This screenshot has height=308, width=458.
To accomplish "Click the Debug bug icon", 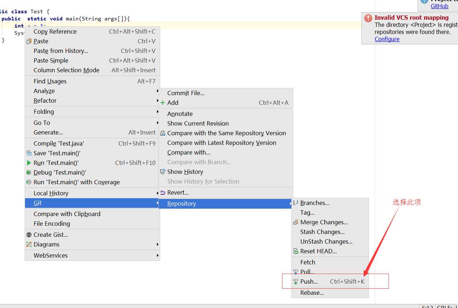I will (x=29, y=172).
